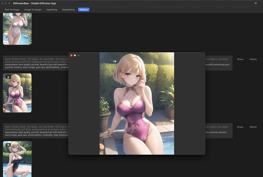Close the main DiffusionBee window

(3, 3)
